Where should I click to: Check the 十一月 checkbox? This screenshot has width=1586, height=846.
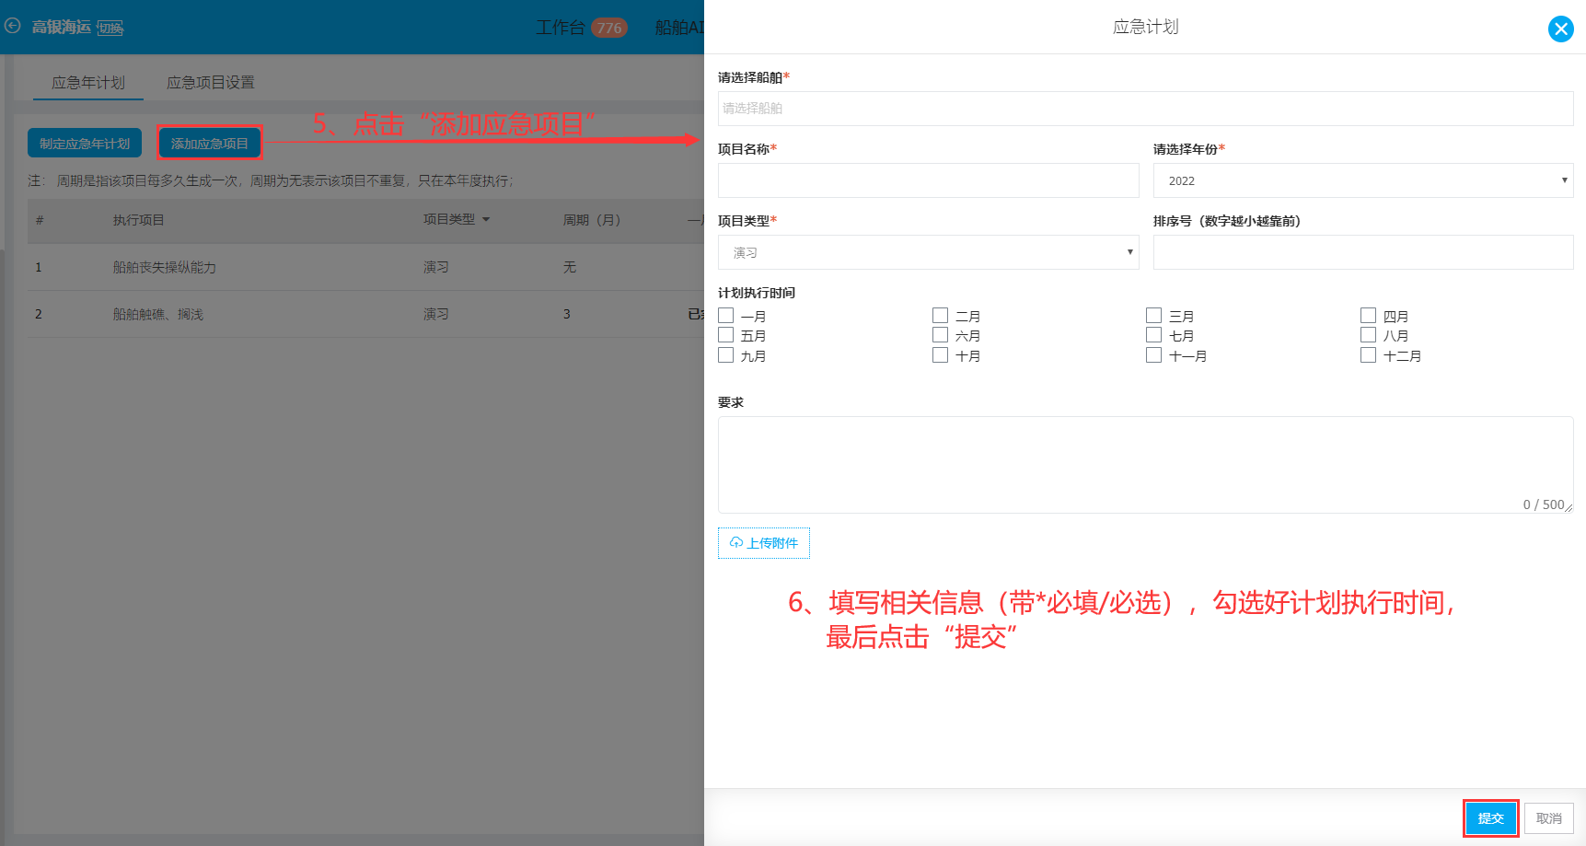[x=1153, y=355]
